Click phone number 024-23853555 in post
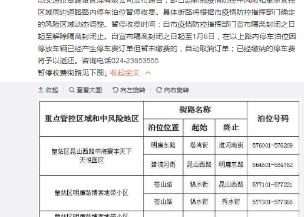 point(135,61)
